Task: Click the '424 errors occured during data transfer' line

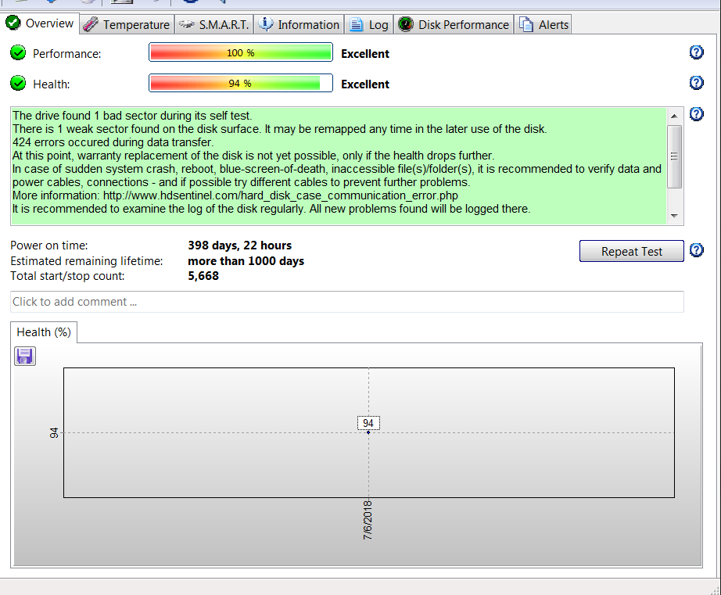Action: pyautogui.click(x=113, y=142)
